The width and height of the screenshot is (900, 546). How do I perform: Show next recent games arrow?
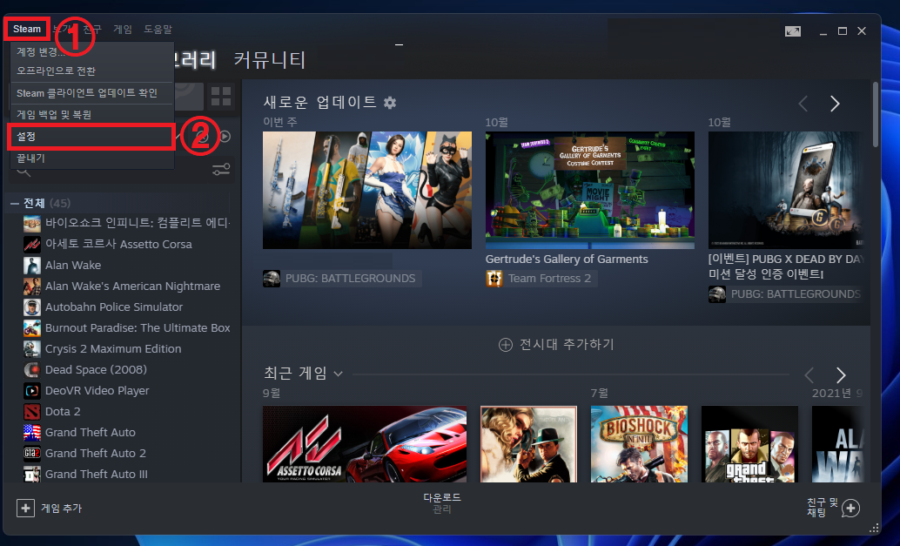841,375
